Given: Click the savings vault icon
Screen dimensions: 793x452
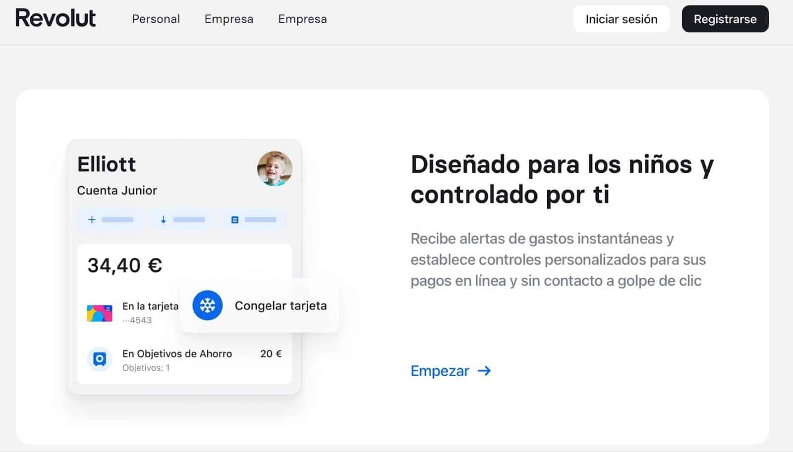Looking at the screenshot, I should tap(100, 359).
